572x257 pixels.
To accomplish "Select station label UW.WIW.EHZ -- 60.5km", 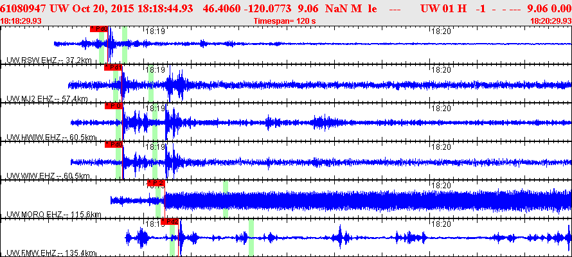I will [x=48, y=176].
